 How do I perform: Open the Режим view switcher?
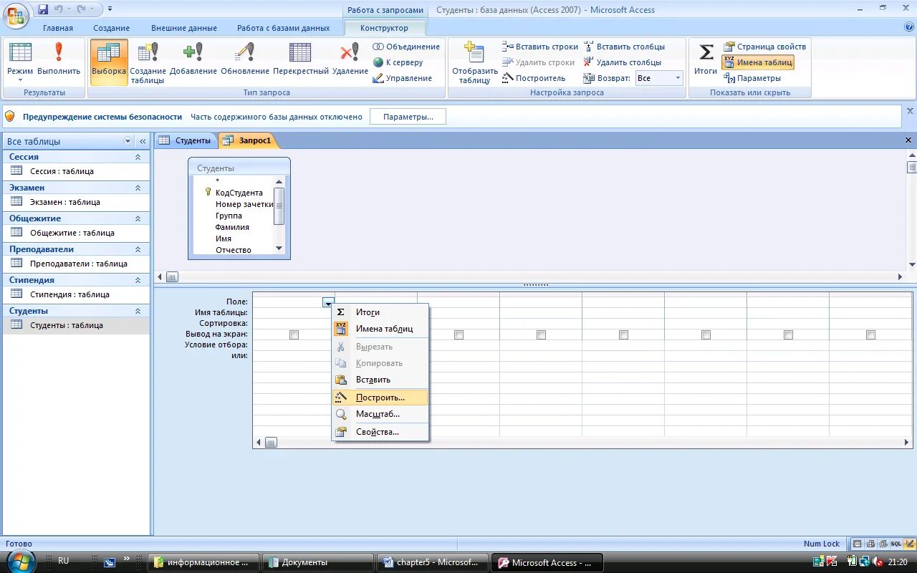[x=20, y=62]
